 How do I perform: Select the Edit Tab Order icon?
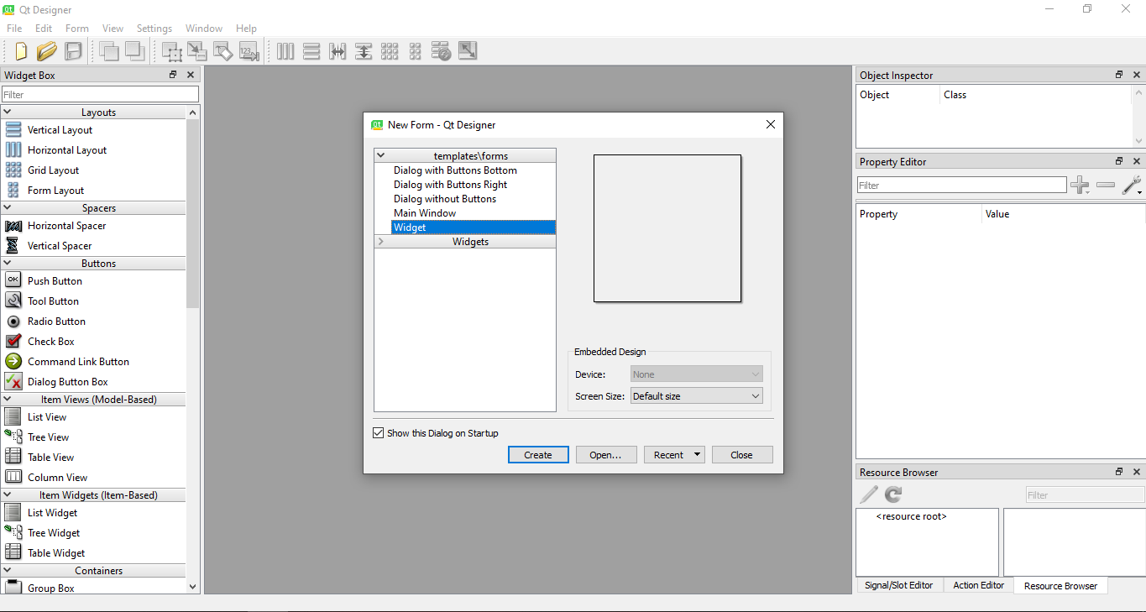tap(249, 51)
